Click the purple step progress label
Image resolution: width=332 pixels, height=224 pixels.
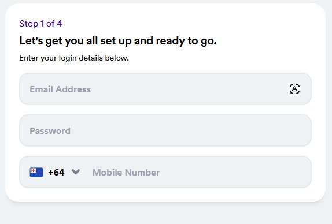(40, 24)
